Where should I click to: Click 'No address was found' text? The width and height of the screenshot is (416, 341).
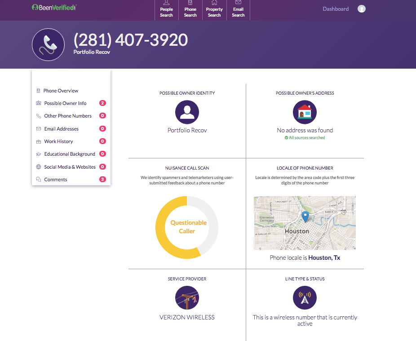305,131
